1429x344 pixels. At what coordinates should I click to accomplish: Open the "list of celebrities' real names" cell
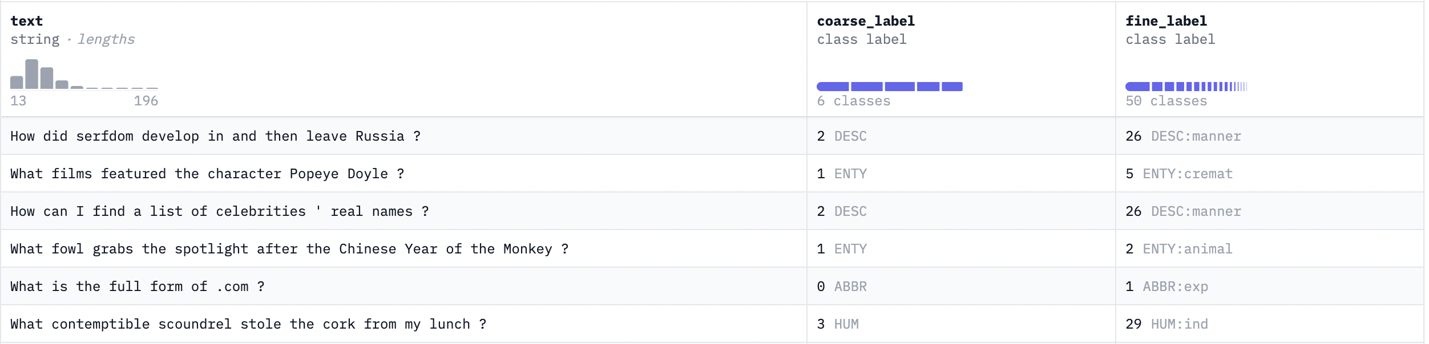click(x=219, y=211)
